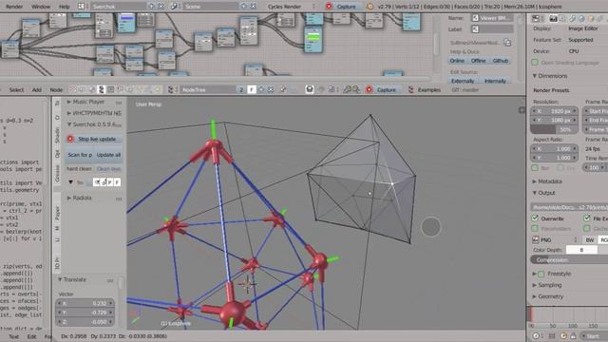Image resolution: width=608 pixels, height=342 pixels.
Task: Click the node Label field
Action: [492, 29]
